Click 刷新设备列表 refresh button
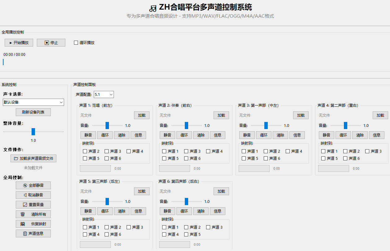 pos(33,112)
